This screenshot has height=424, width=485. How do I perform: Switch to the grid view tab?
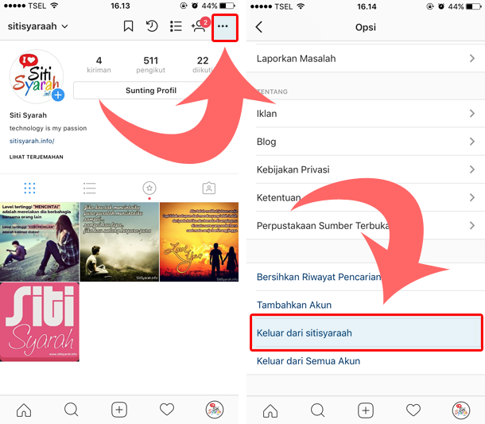coord(29,189)
